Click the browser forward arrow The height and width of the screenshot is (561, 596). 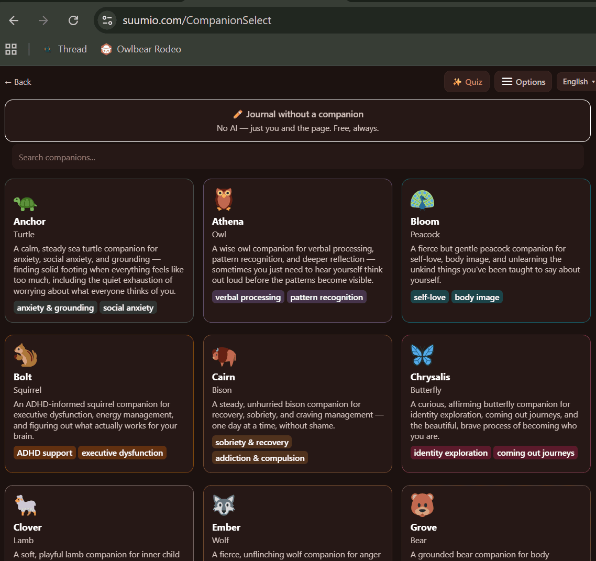(x=43, y=20)
